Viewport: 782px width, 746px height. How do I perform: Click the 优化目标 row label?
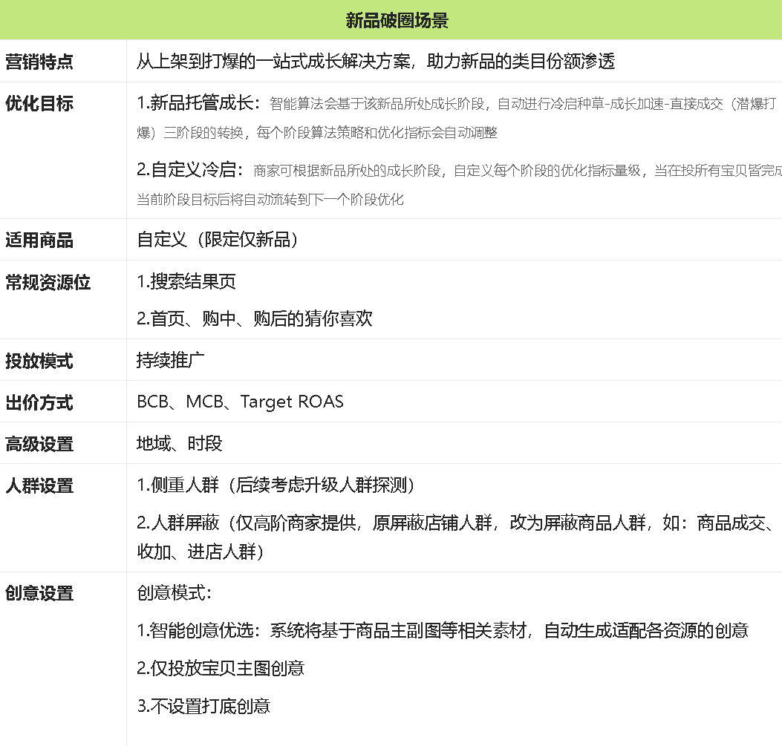point(39,104)
